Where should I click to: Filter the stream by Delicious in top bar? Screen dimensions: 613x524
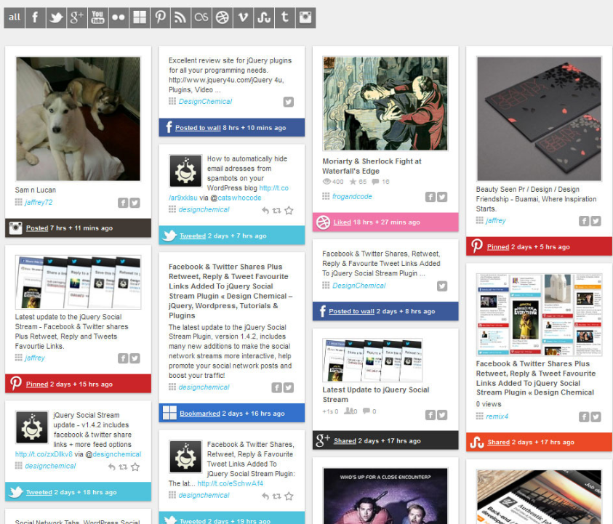(140, 17)
